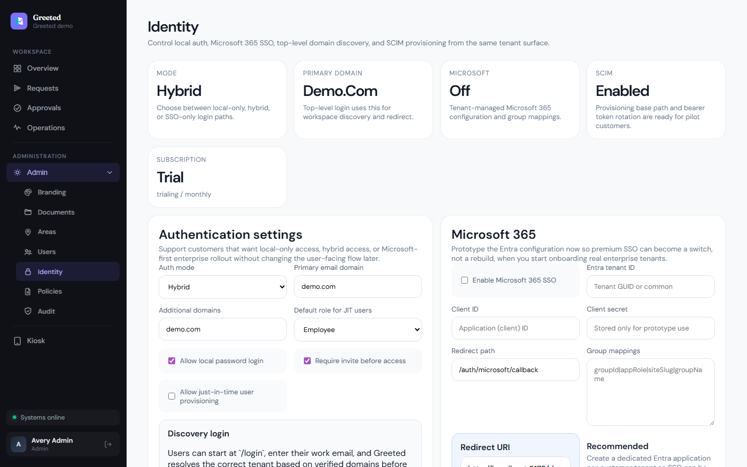Collapse the Admin menu chevron
747x467 pixels.
coord(110,172)
